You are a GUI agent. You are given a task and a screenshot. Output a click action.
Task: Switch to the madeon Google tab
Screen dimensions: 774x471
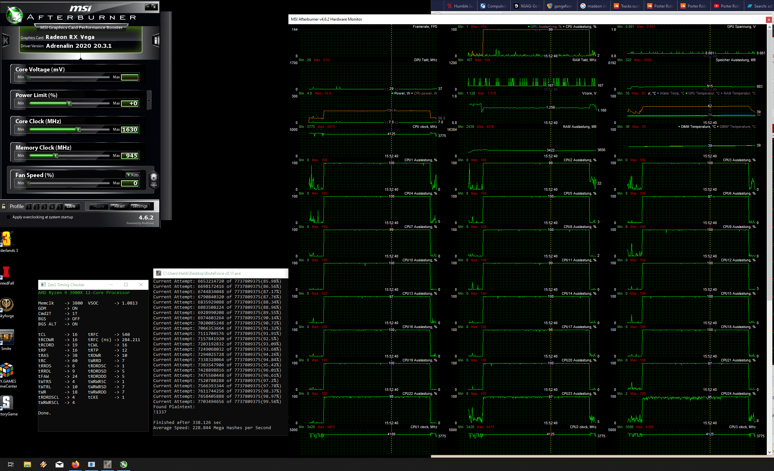pyautogui.click(x=594, y=6)
